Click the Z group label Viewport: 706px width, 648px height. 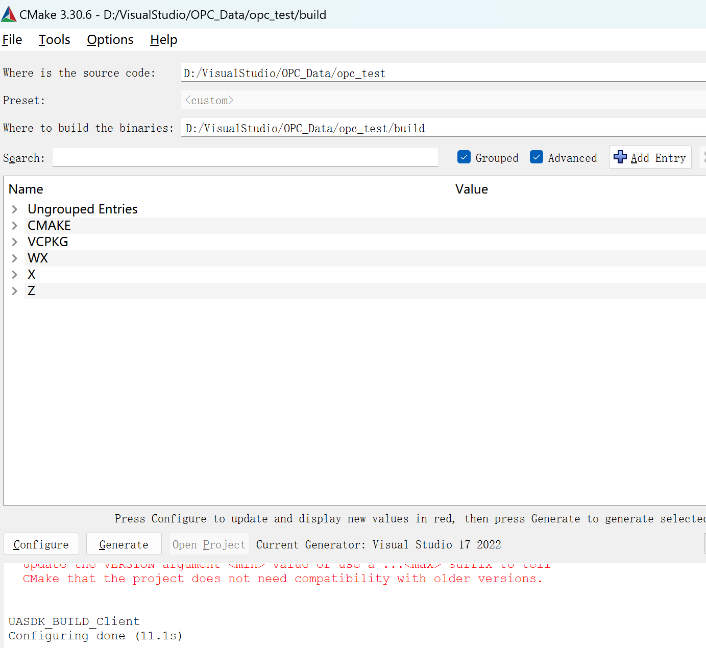[x=32, y=291]
